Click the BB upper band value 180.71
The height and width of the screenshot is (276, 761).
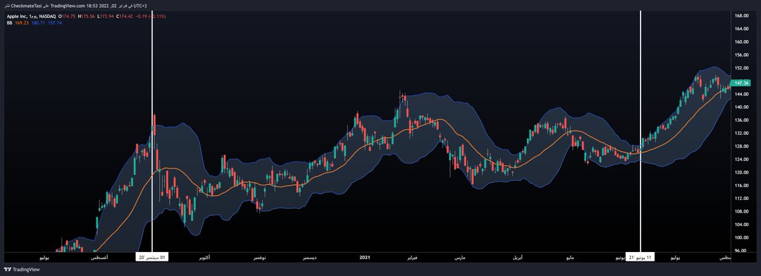(38, 23)
